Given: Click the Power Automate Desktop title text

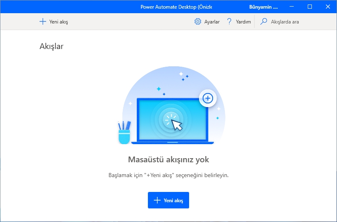Looking at the screenshot, I should click(176, 7).
